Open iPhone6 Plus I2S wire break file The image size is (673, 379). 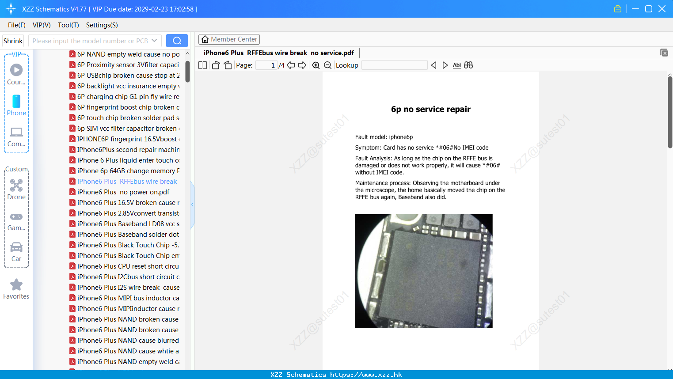pos(125,287)
